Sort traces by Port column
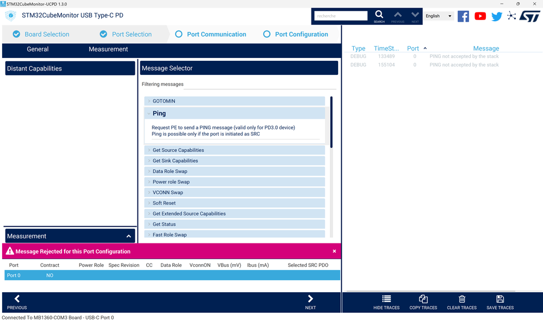The height and width of the screenshot is (321, 543). pyautogui.click(x=413, y=48)
